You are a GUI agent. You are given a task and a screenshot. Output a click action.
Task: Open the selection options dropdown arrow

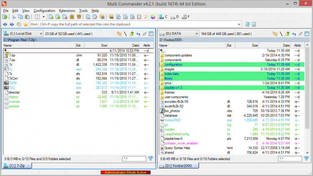click(43, 17)
